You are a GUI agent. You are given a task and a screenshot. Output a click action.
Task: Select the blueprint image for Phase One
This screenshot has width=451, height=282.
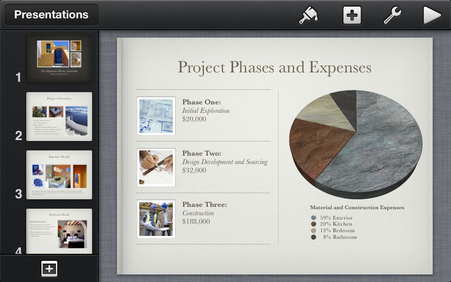coord(156,116)
